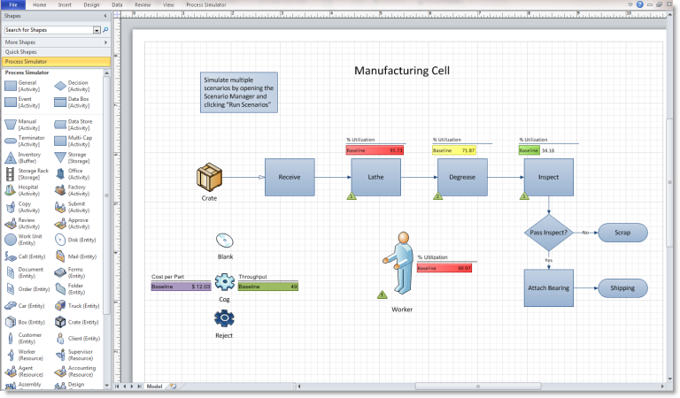The height and width of the screenshot is (398, 680).
Task: Click the red Lathe utilization bar
Action: click(x=375, y=150)
